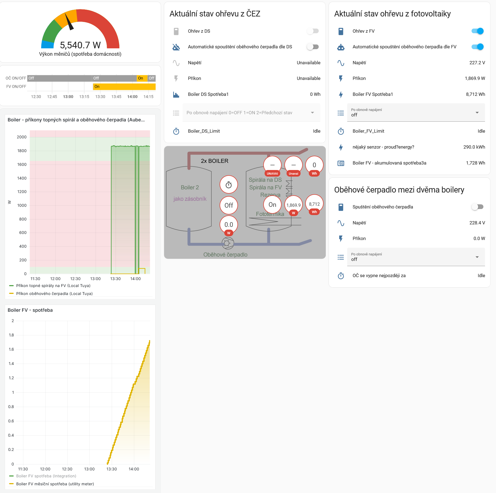Click the timer badge in the boiler diagram

pyautogui.click(x=228, y=185)
